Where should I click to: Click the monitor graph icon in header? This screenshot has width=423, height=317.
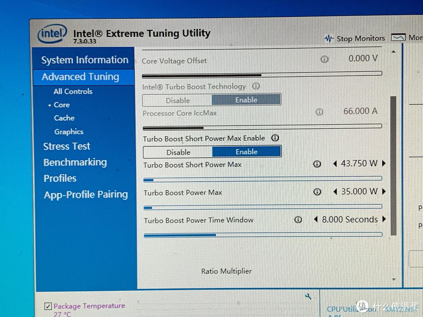click(398, 37)
